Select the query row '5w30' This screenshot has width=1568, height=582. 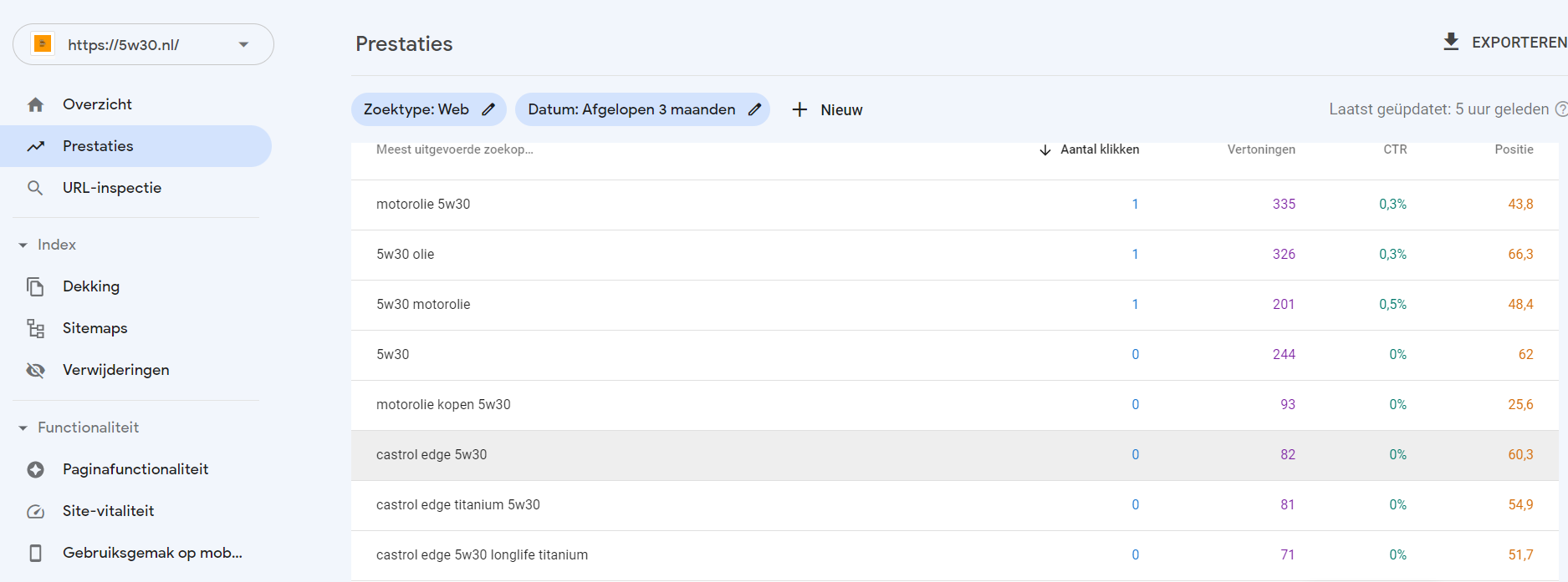click(x=955, y=355)
